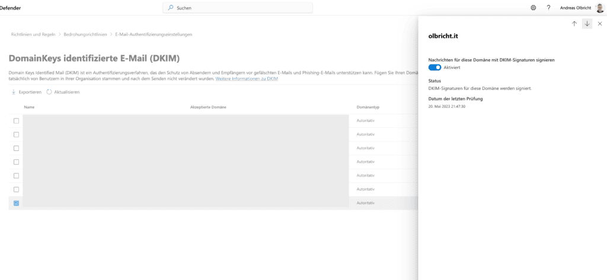
Task: Click the Suchen search field
Action: (238, 8)
